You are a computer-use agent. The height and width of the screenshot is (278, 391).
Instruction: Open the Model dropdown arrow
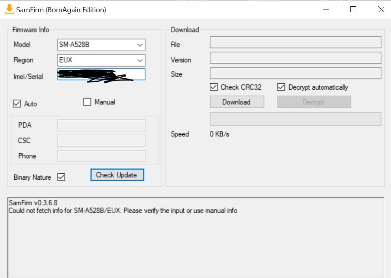[140, 45]
